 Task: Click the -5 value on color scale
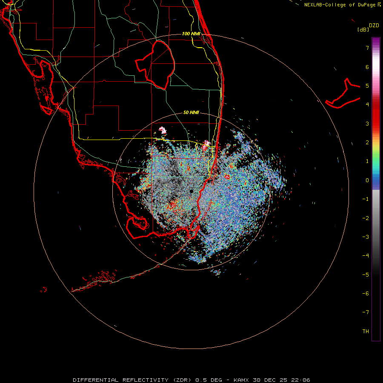click(x=366, y=274)
